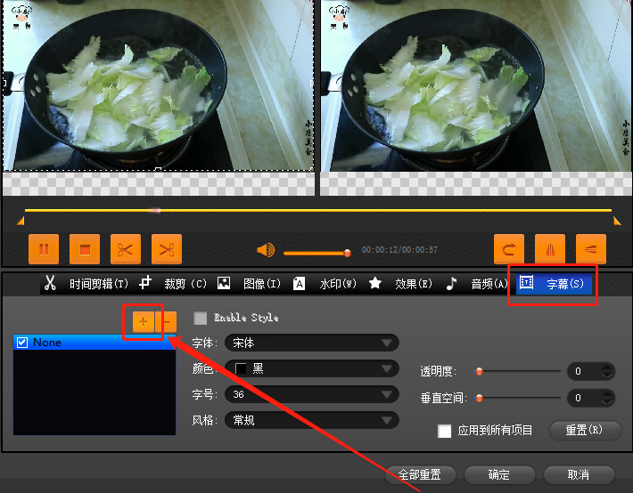Flip video vertically button
This screenshot has height=493, width=633.
[x=590, y=249]
